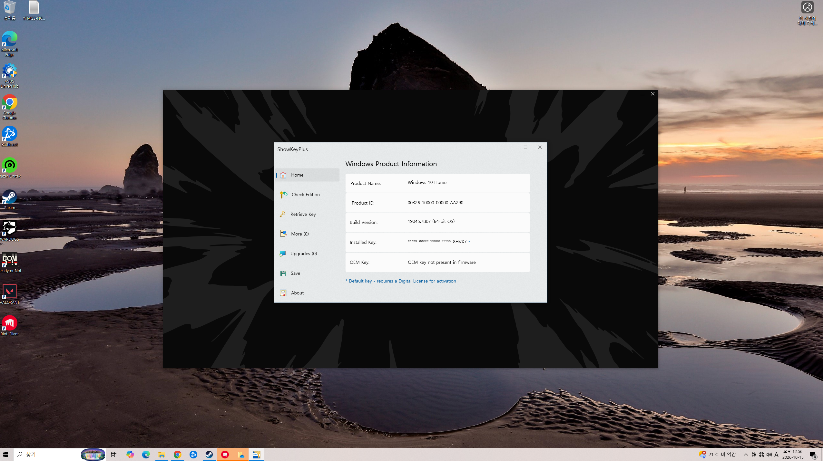The width and height of the screenshot is (823, 461).
Task: Open Steam desktop shortcut
Action: [x=9, y=199]
